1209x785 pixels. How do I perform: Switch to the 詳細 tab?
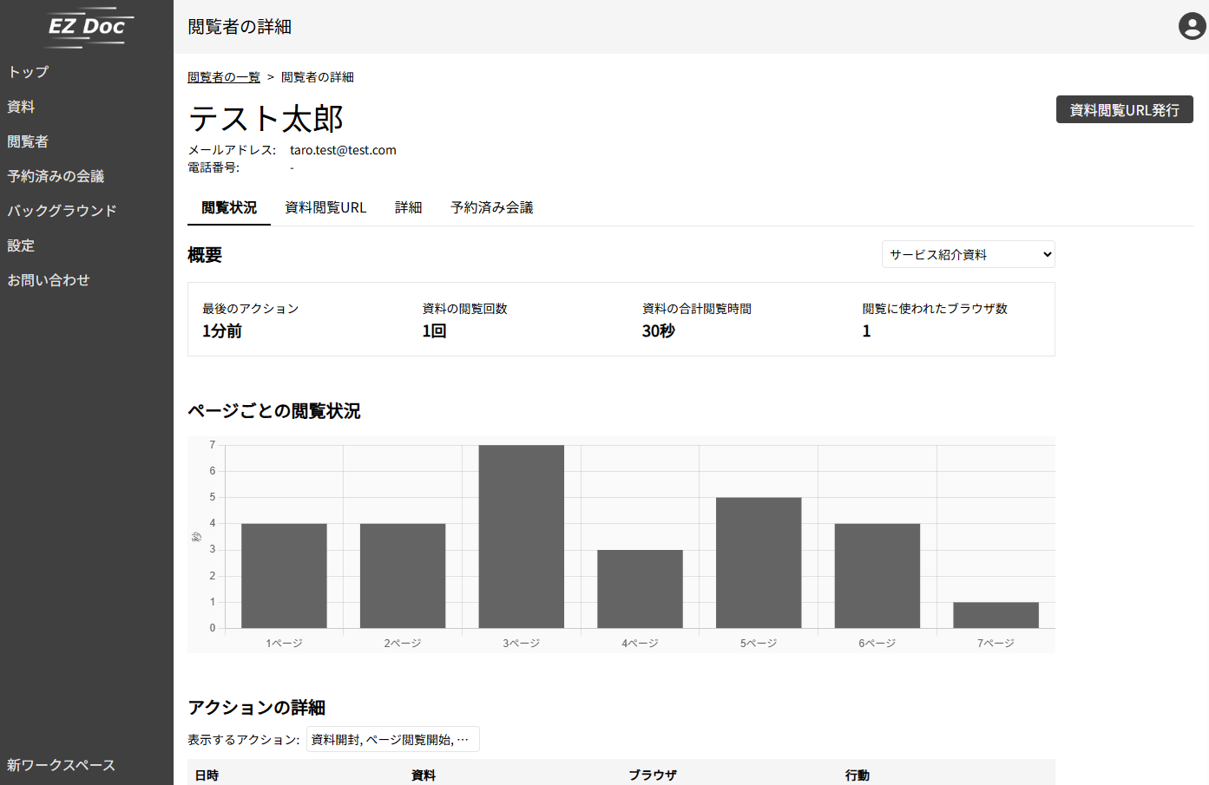pyautogui.click(x=408, y=208)
